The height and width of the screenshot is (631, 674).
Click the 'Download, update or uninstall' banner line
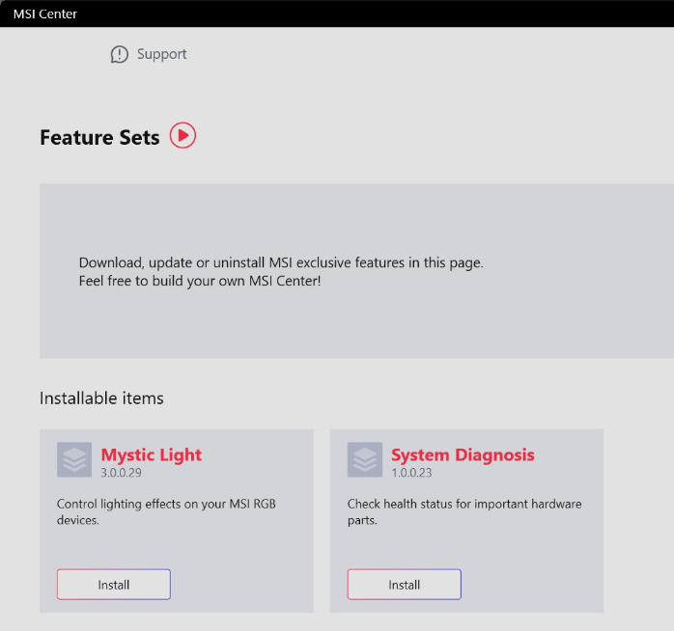point(280,262)
